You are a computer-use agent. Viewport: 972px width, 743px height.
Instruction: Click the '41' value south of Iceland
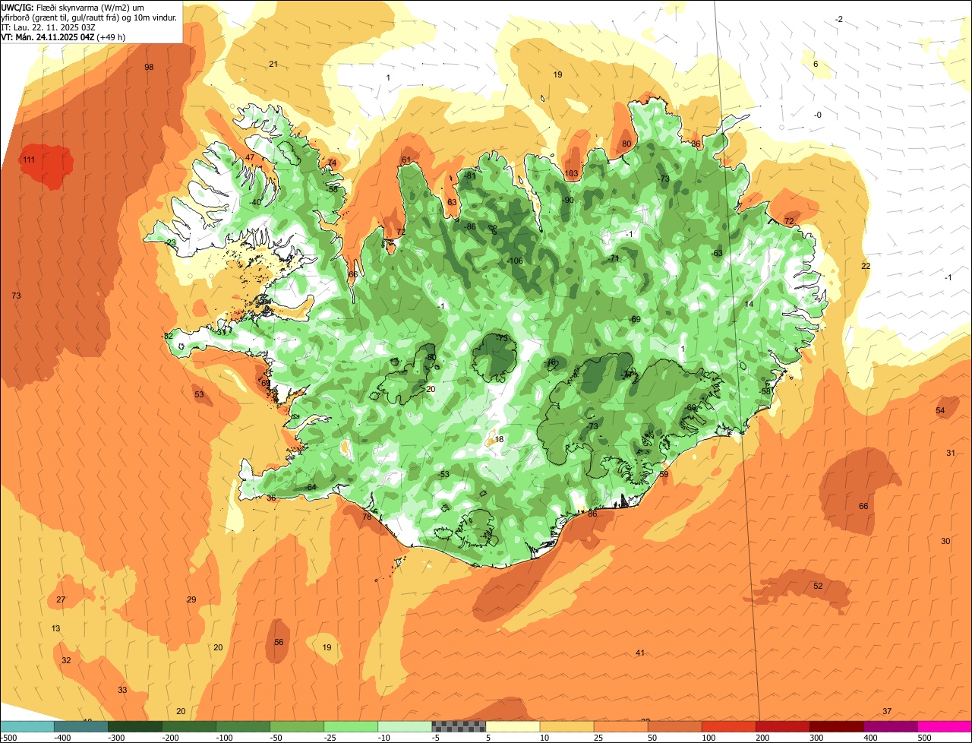(640, 653)
